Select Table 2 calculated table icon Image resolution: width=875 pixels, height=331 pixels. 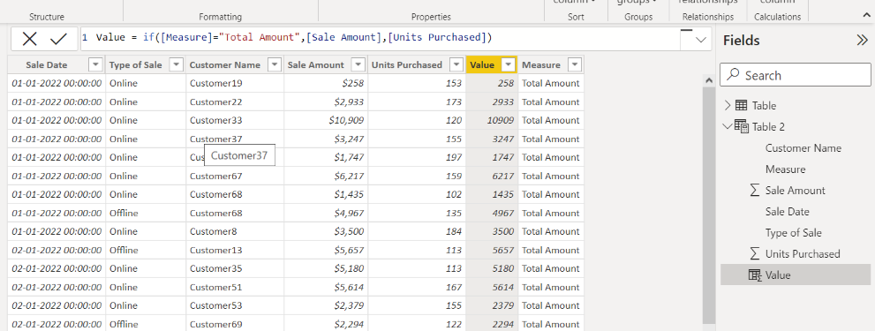(x=742, y=126)
